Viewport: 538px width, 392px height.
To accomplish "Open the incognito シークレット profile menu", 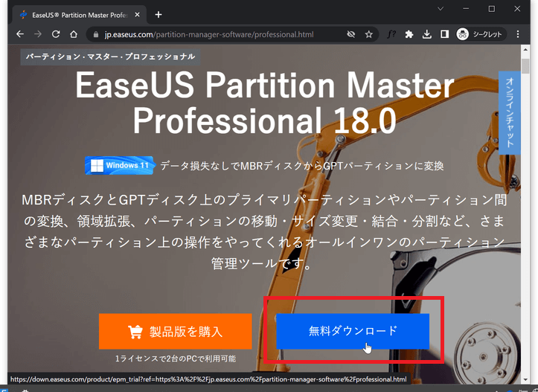I will (480, 34).
